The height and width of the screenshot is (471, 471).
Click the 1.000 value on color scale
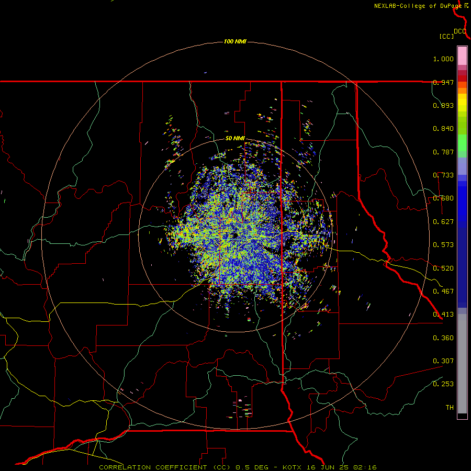click(443, 59)
